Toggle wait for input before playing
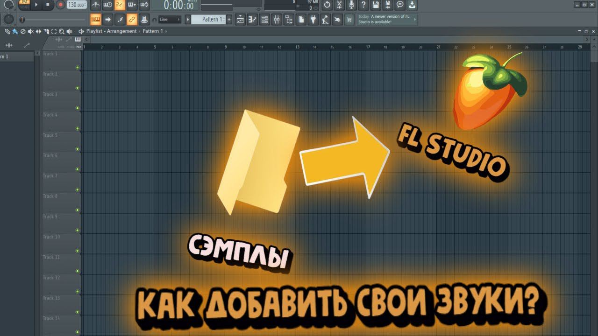The width and height of the screenshot is (598, 336). point(108,5)
